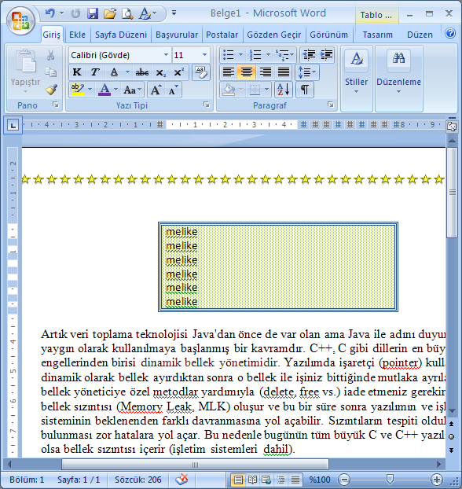Click the Clear Formatting eraser icon
The width and height of the screenshot is (462, 489).
click(x=201, y=72)
